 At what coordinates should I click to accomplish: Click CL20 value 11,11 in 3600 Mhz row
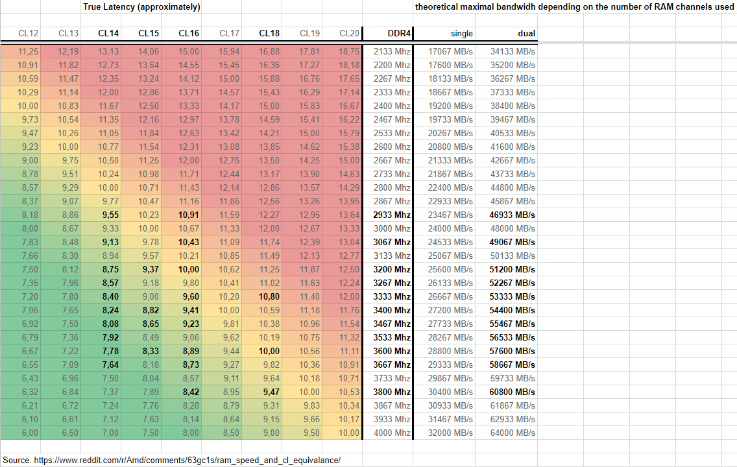[342, 351]
